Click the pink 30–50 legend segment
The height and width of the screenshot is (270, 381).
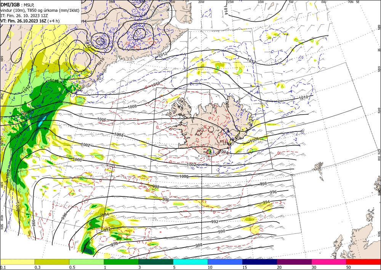[329, 262]
